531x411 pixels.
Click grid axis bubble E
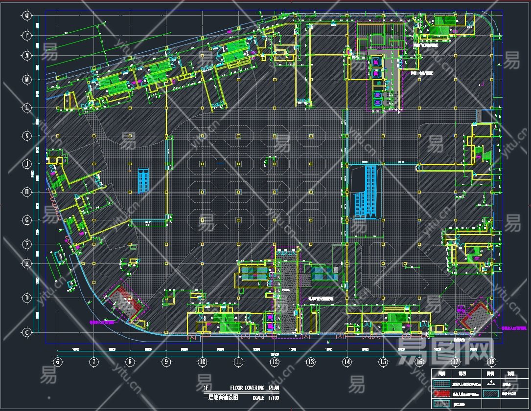click(27, 263)
